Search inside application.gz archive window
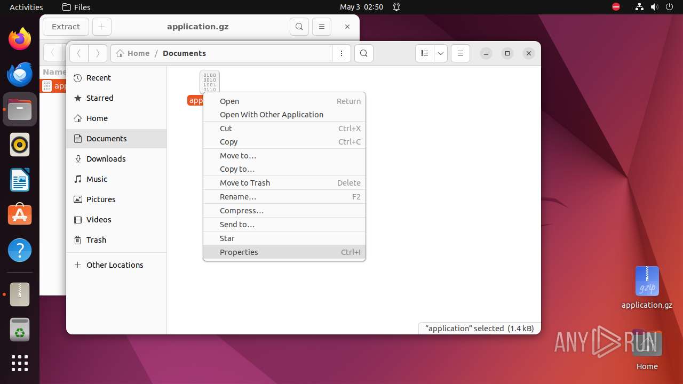The width and height of the screenshot is (683, 384). [299, 27]
